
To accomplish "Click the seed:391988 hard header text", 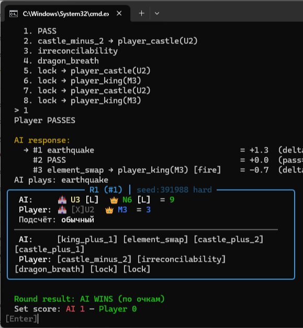I will pyautogui.click(x=174, y=190).
